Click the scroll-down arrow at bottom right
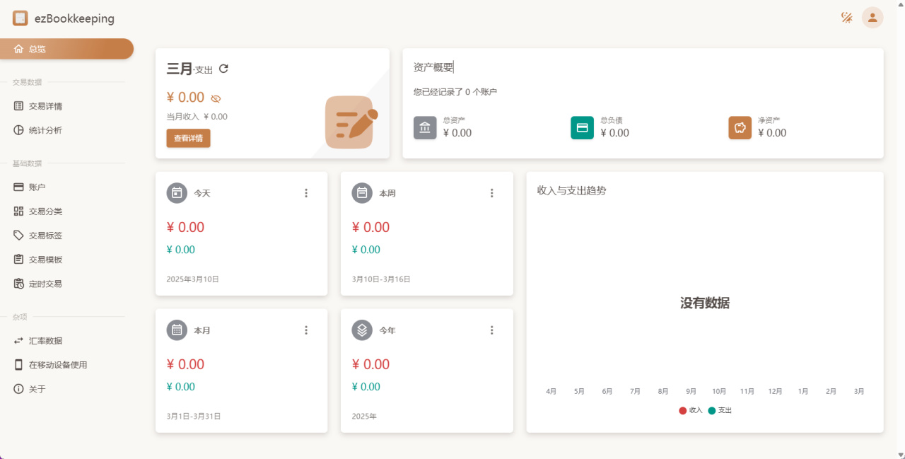Image resolution: width=905 pixels, height=459 pixels. point(900,454)
